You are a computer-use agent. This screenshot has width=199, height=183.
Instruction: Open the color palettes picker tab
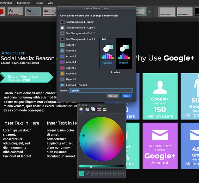[x=93, y=109]
